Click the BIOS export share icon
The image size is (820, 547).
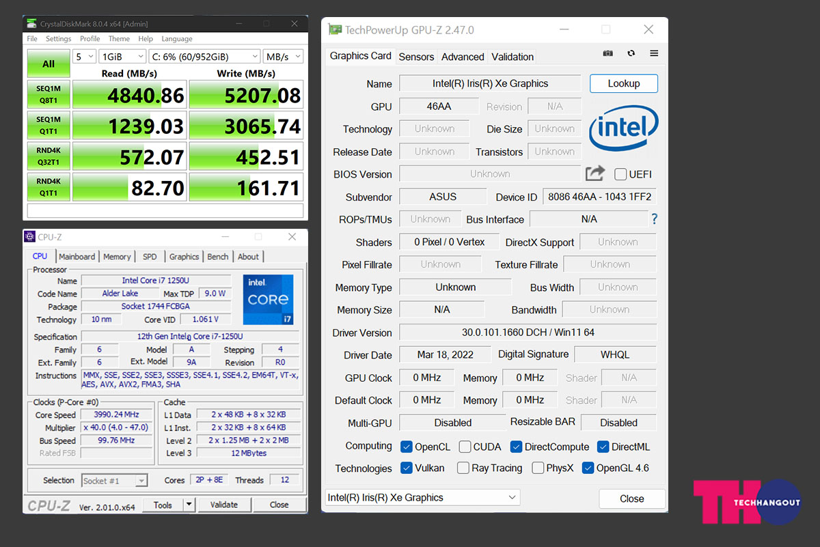pos(595,173)
